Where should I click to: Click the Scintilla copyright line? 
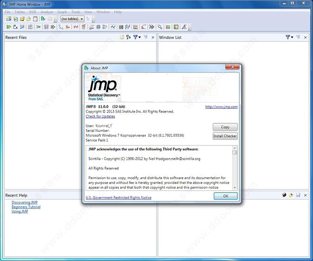point(144,159)
